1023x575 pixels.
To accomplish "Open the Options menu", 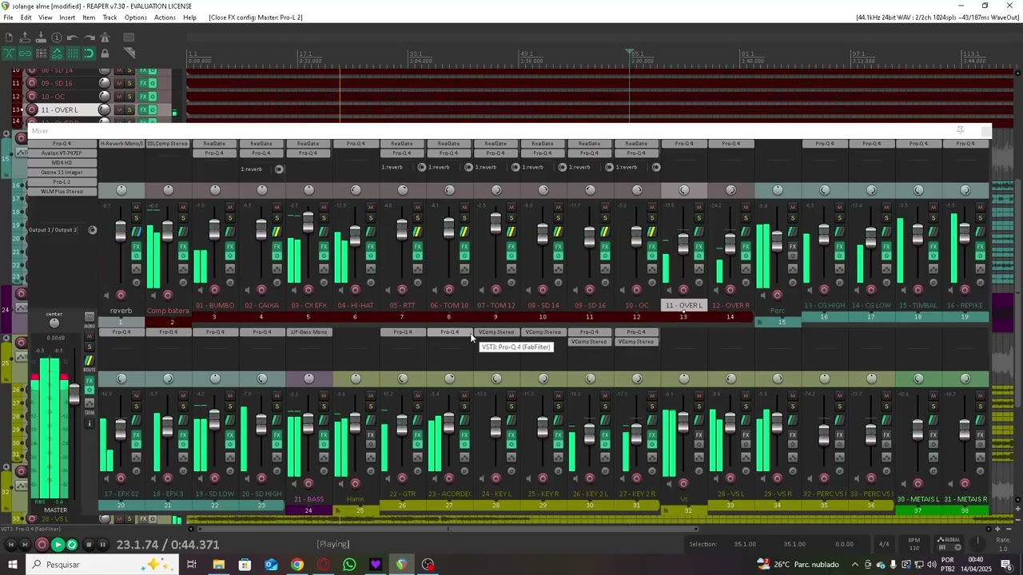I will coord(135,18).
